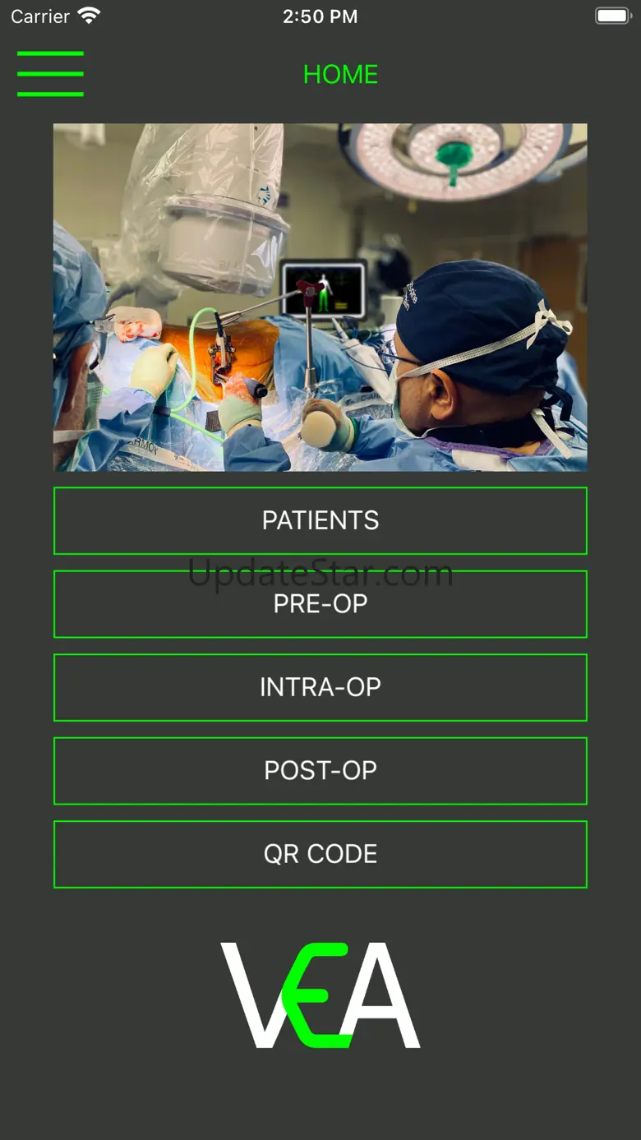Open the green hamburger menu
Viewport: 641px width, 1140px height.
coord(50,74)
